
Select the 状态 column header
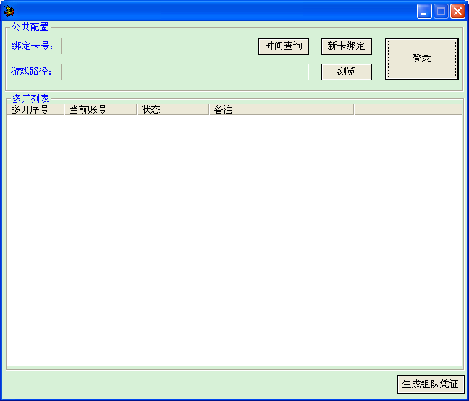point(173,109)
